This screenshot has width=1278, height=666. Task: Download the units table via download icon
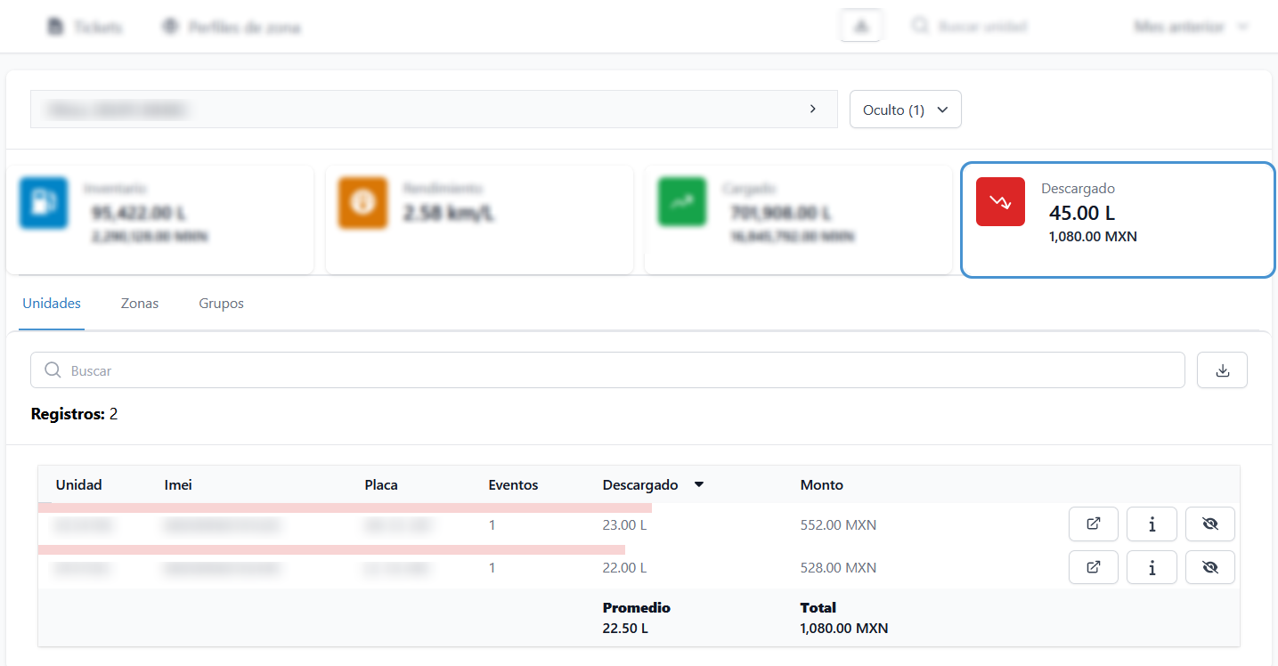coord(1222,370)
